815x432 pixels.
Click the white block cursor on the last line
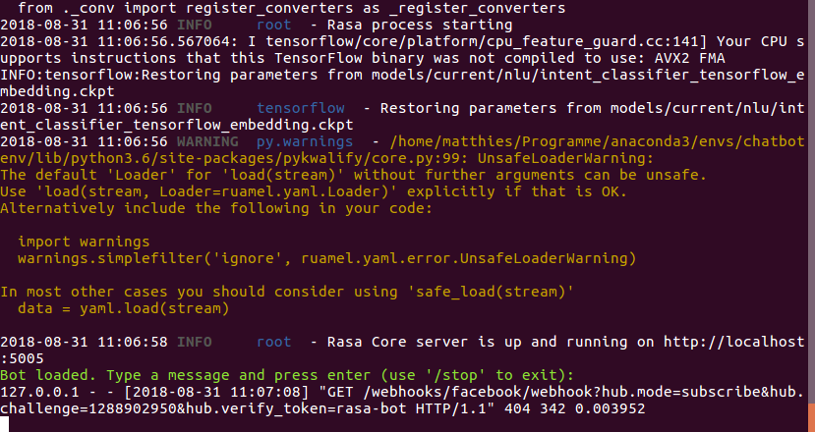point(4,425)
